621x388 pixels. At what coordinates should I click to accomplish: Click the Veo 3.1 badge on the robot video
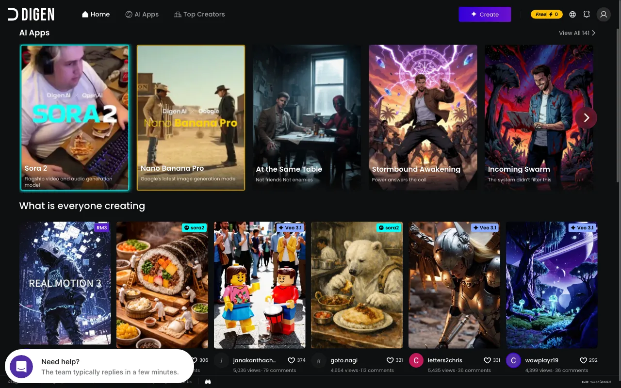point(485,227)
